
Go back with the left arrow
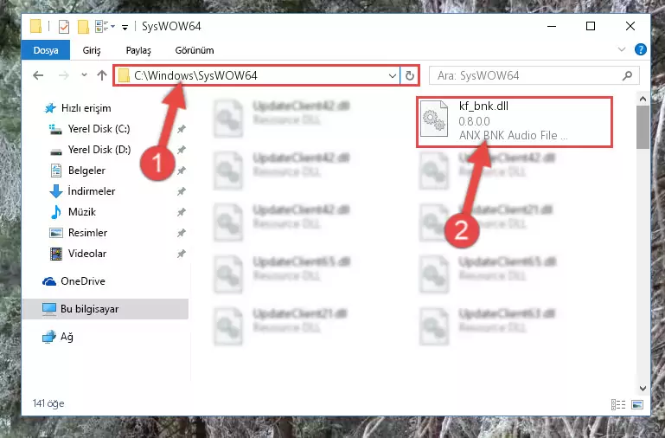[x=38, y=75]
